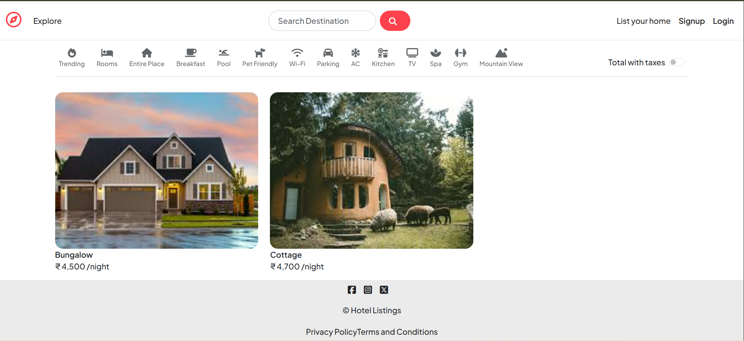744x341 pixels.
Task: Open the Instagram icon in footer
Action: tap(368, 290)
